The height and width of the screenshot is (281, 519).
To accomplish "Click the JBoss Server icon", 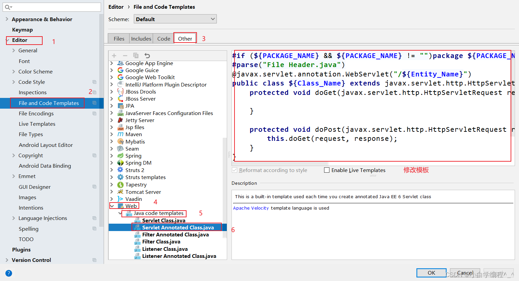I will click(120, 99).
